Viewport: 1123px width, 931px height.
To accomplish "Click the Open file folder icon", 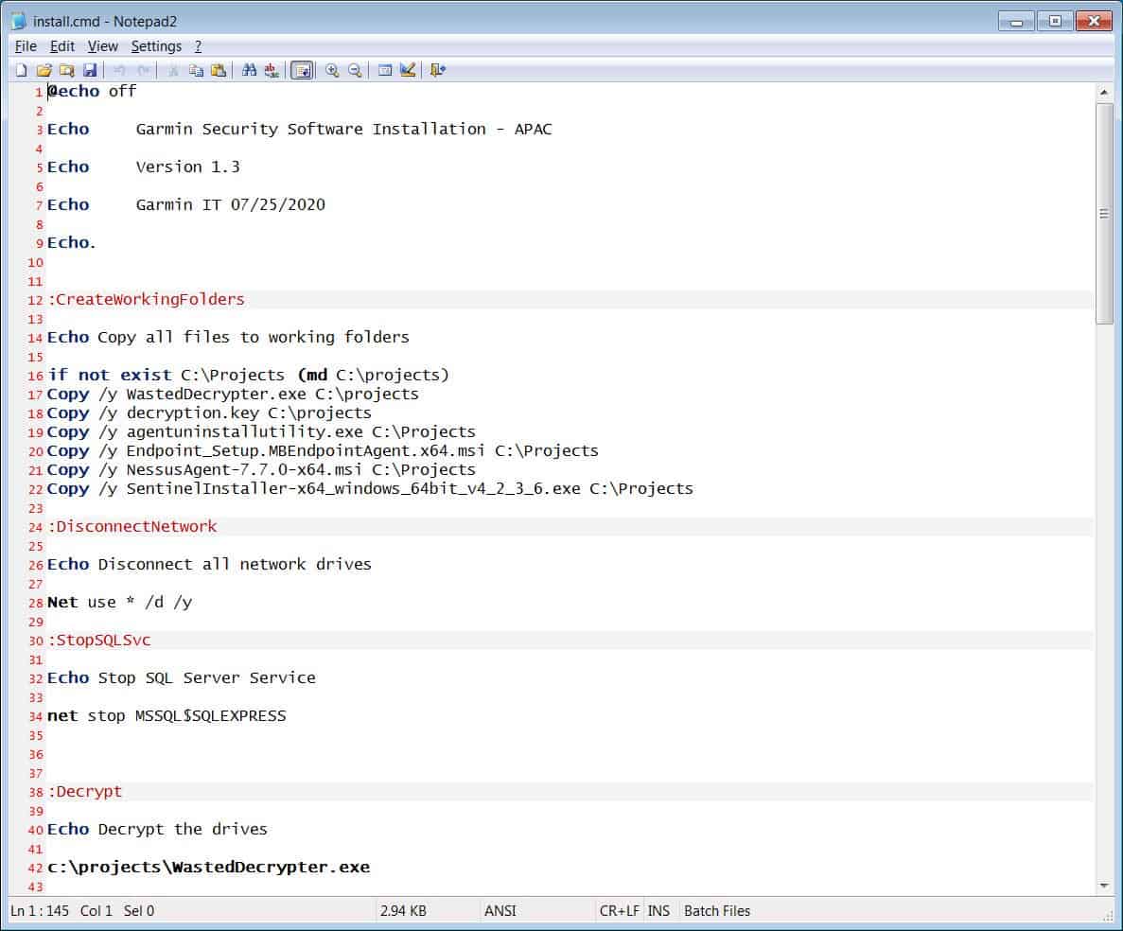I will point(44,70).
